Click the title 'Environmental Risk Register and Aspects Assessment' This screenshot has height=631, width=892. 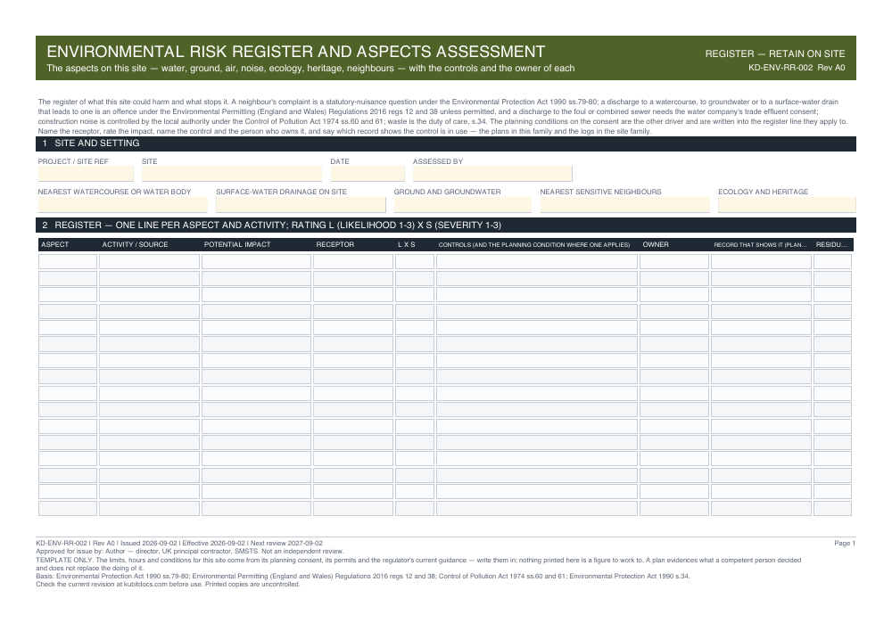(296, 52)
